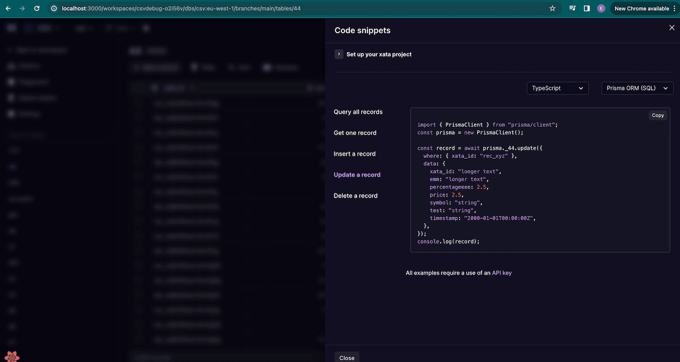Close Code snippets panel with X
The height and width of the screenshot is (362, 680).
(671, 28)
